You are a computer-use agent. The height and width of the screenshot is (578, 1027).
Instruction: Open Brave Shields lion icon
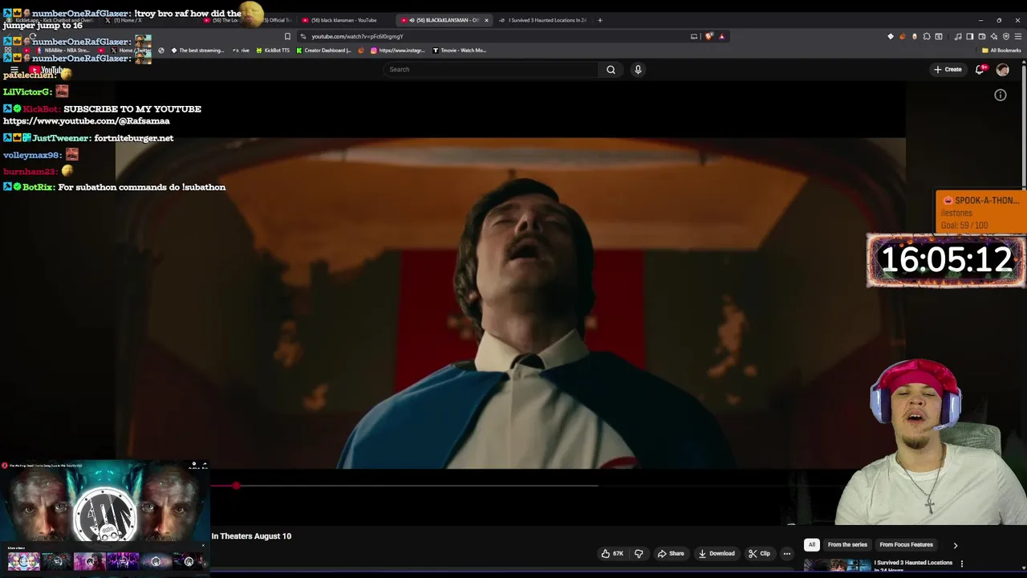[x=708, y=36]
